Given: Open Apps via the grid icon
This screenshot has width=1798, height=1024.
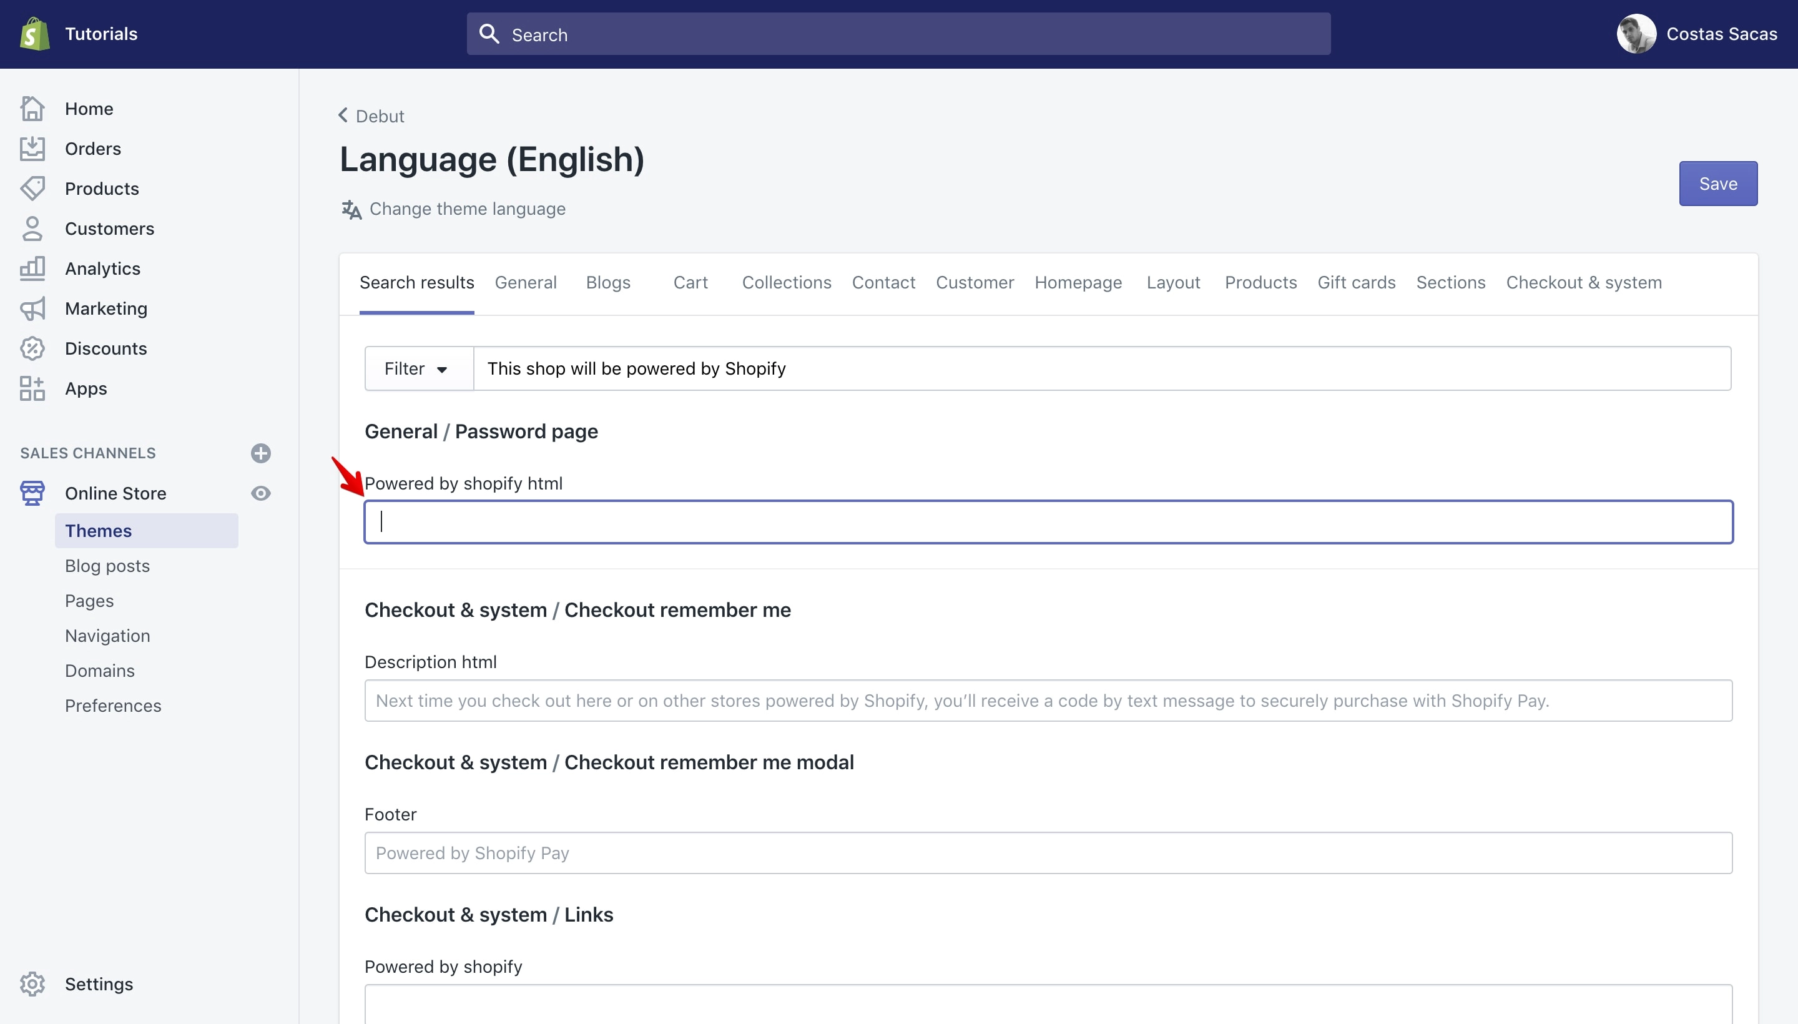Looking at the screenshot, I should 32,388.
